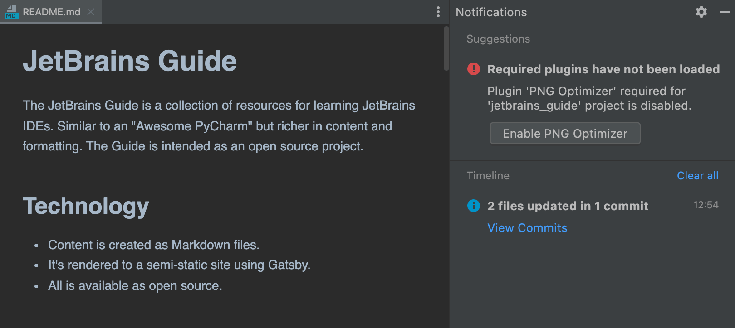Hide the Notifications tool window
The height and width of the screenshot is (328, 735).
pos(725,12)
